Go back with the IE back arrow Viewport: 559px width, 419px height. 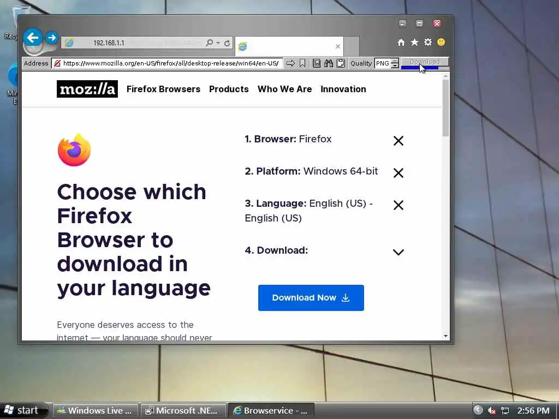coord(33,38)
